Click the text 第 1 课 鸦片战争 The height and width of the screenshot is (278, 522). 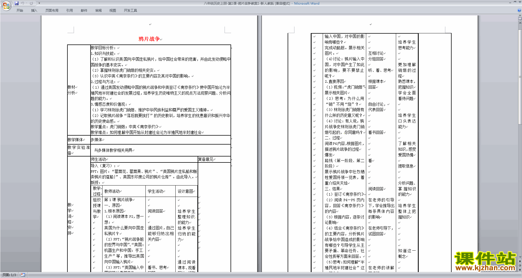118,200
